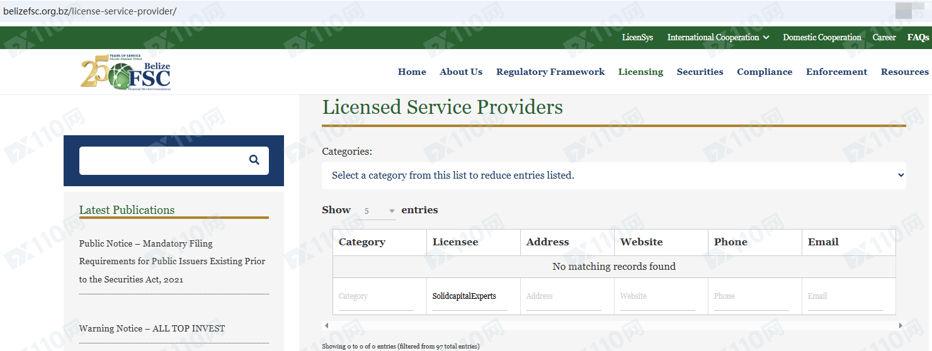This screenshot has height=351, width=932.
Task: Open the Show entries count dropdown
Action: click(379, 211)
